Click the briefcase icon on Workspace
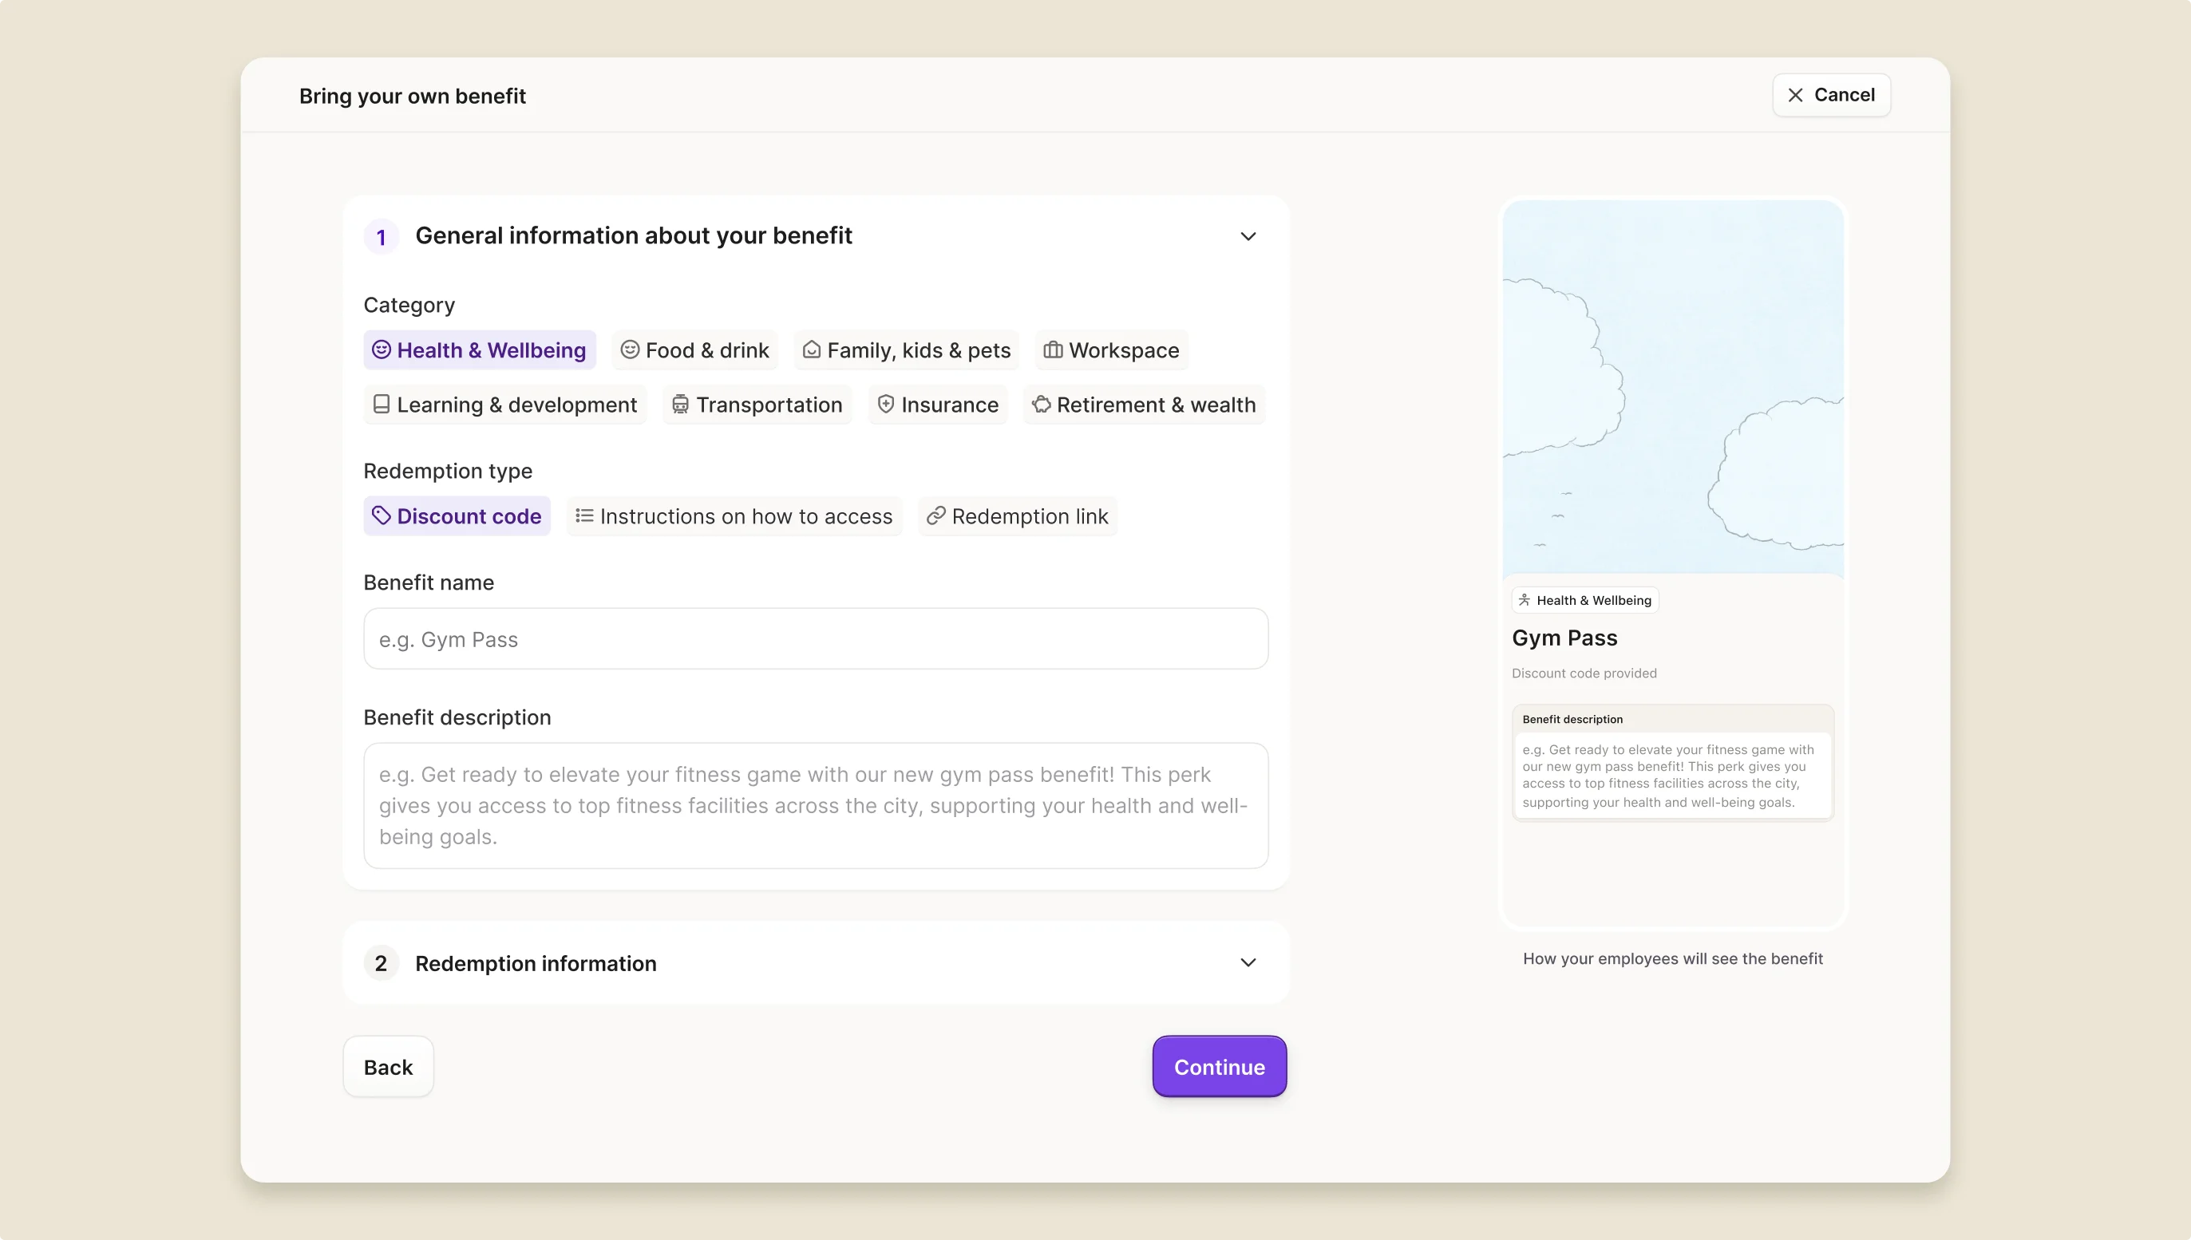2191x1240 pixels. [1053, 350]
